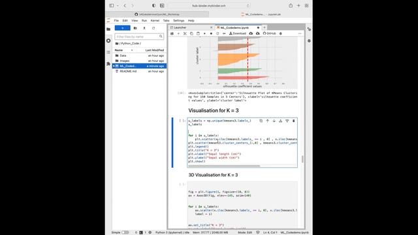Viewport: 418px width, 235px height.
Task: Click the Safari address bar
Action: (x=209, y=6)
